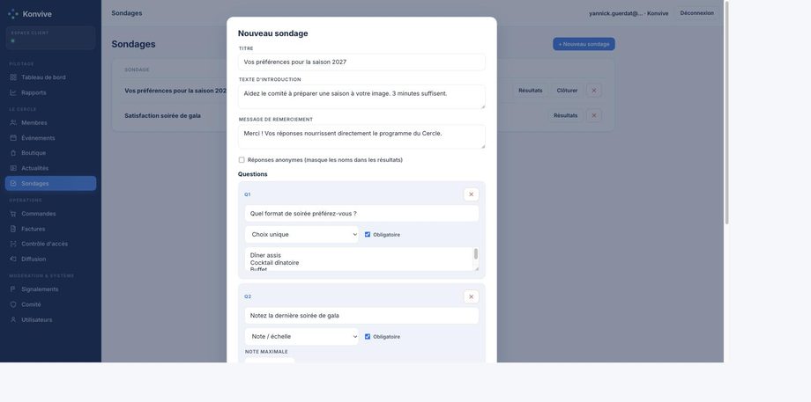Open the Note / échelle type dropdown
This screenshot has width=811, height=402.
coord(301,336)
